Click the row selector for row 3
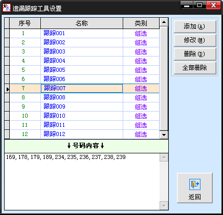The height and width of the screenshot is (215, 223). click(x=7, y=51)
